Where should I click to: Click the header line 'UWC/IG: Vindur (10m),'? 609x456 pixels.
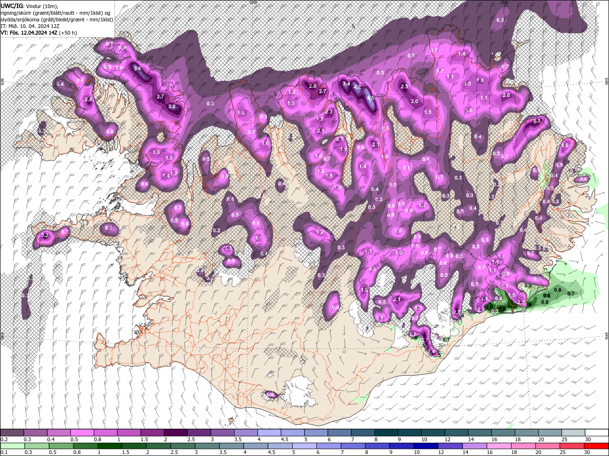click(x=29, y=6)
